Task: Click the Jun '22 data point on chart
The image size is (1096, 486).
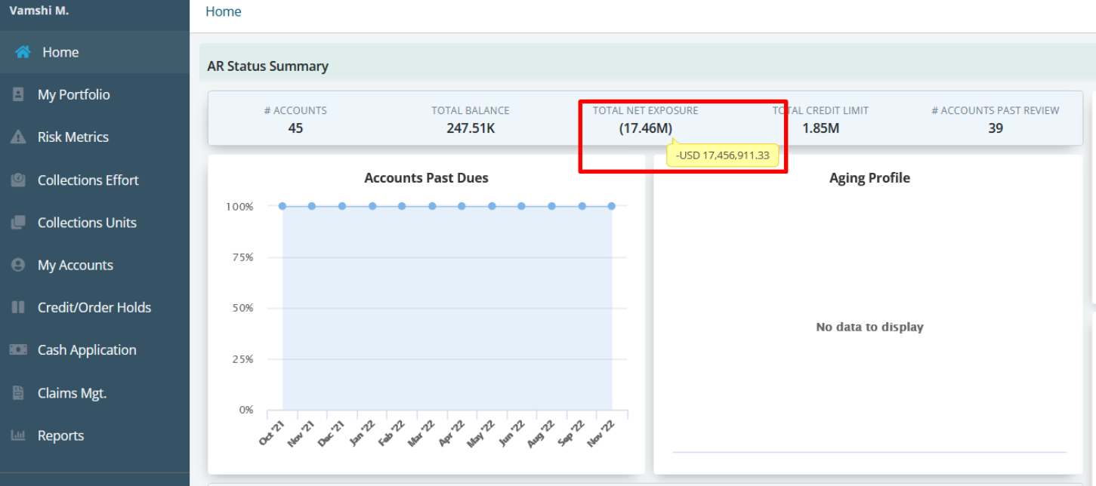Action: pyautogui.click(x=522, y=206)
